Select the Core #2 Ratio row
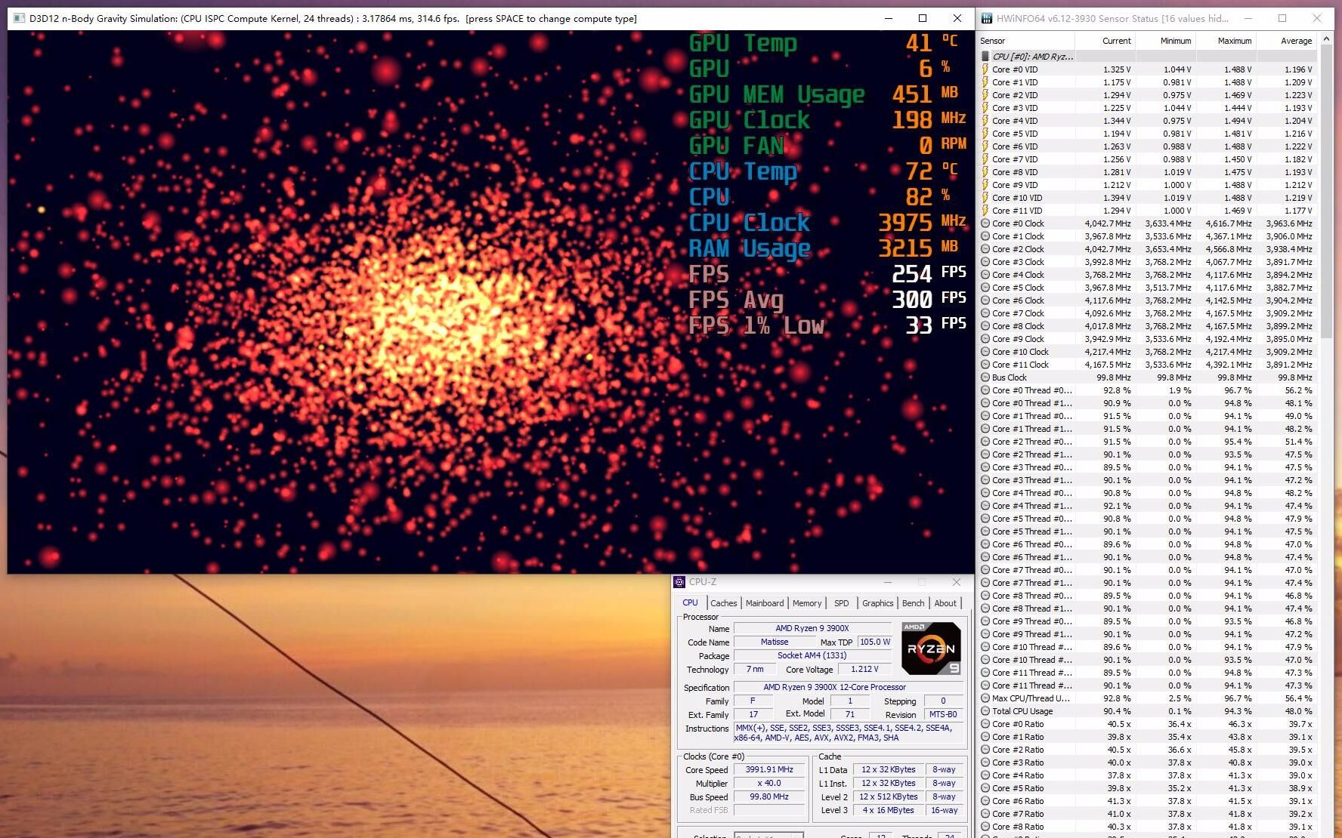 (1147, 750)
